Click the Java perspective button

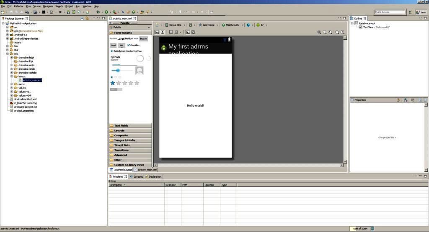tap(421, 12)
